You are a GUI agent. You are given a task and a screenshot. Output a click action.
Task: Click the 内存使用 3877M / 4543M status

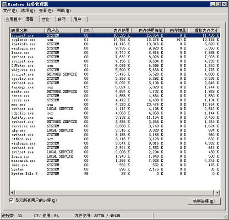click(113, 216)
